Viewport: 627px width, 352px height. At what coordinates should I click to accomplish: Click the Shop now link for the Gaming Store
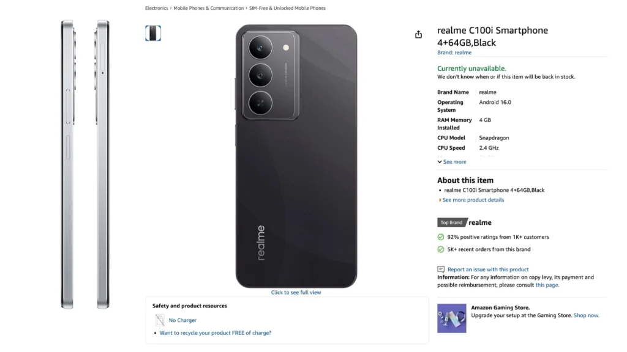point(586,315)
